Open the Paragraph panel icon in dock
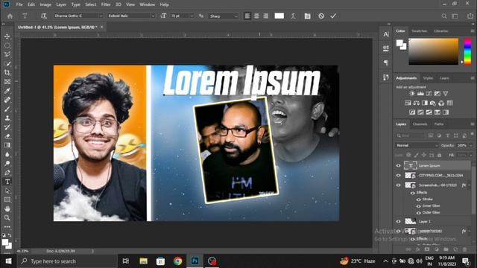Screen dimensions: 477x268 (x=386, y=63)
